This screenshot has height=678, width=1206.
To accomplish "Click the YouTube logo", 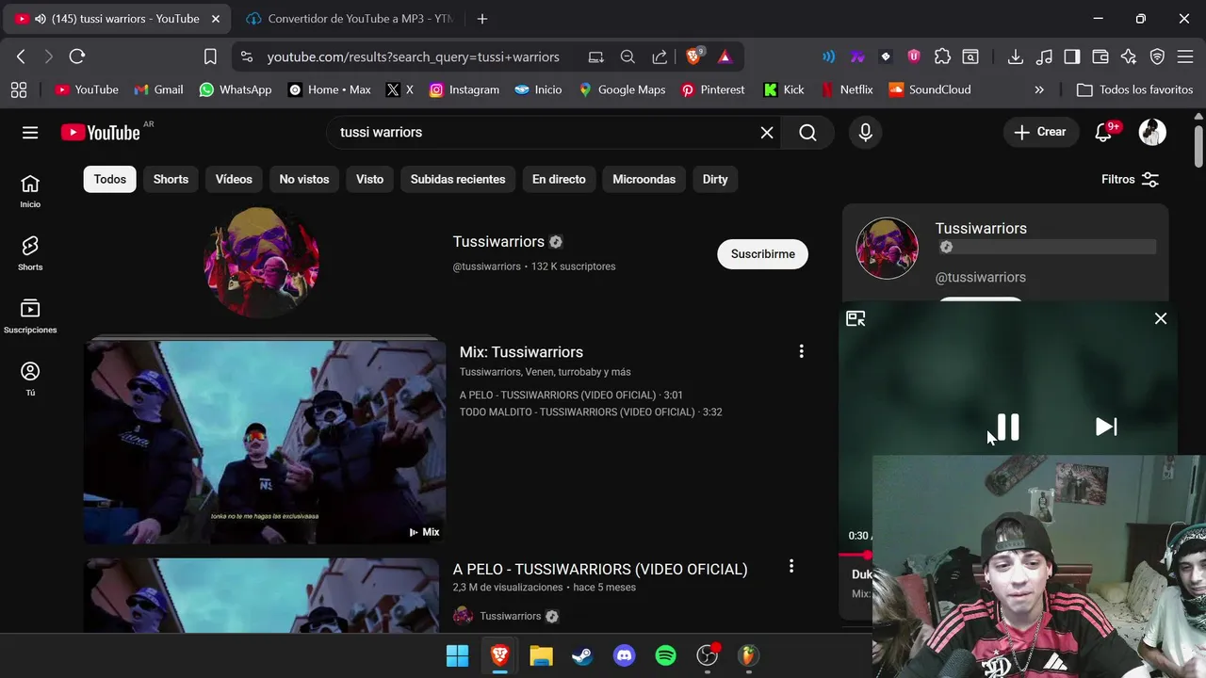I will pos(101,133).
